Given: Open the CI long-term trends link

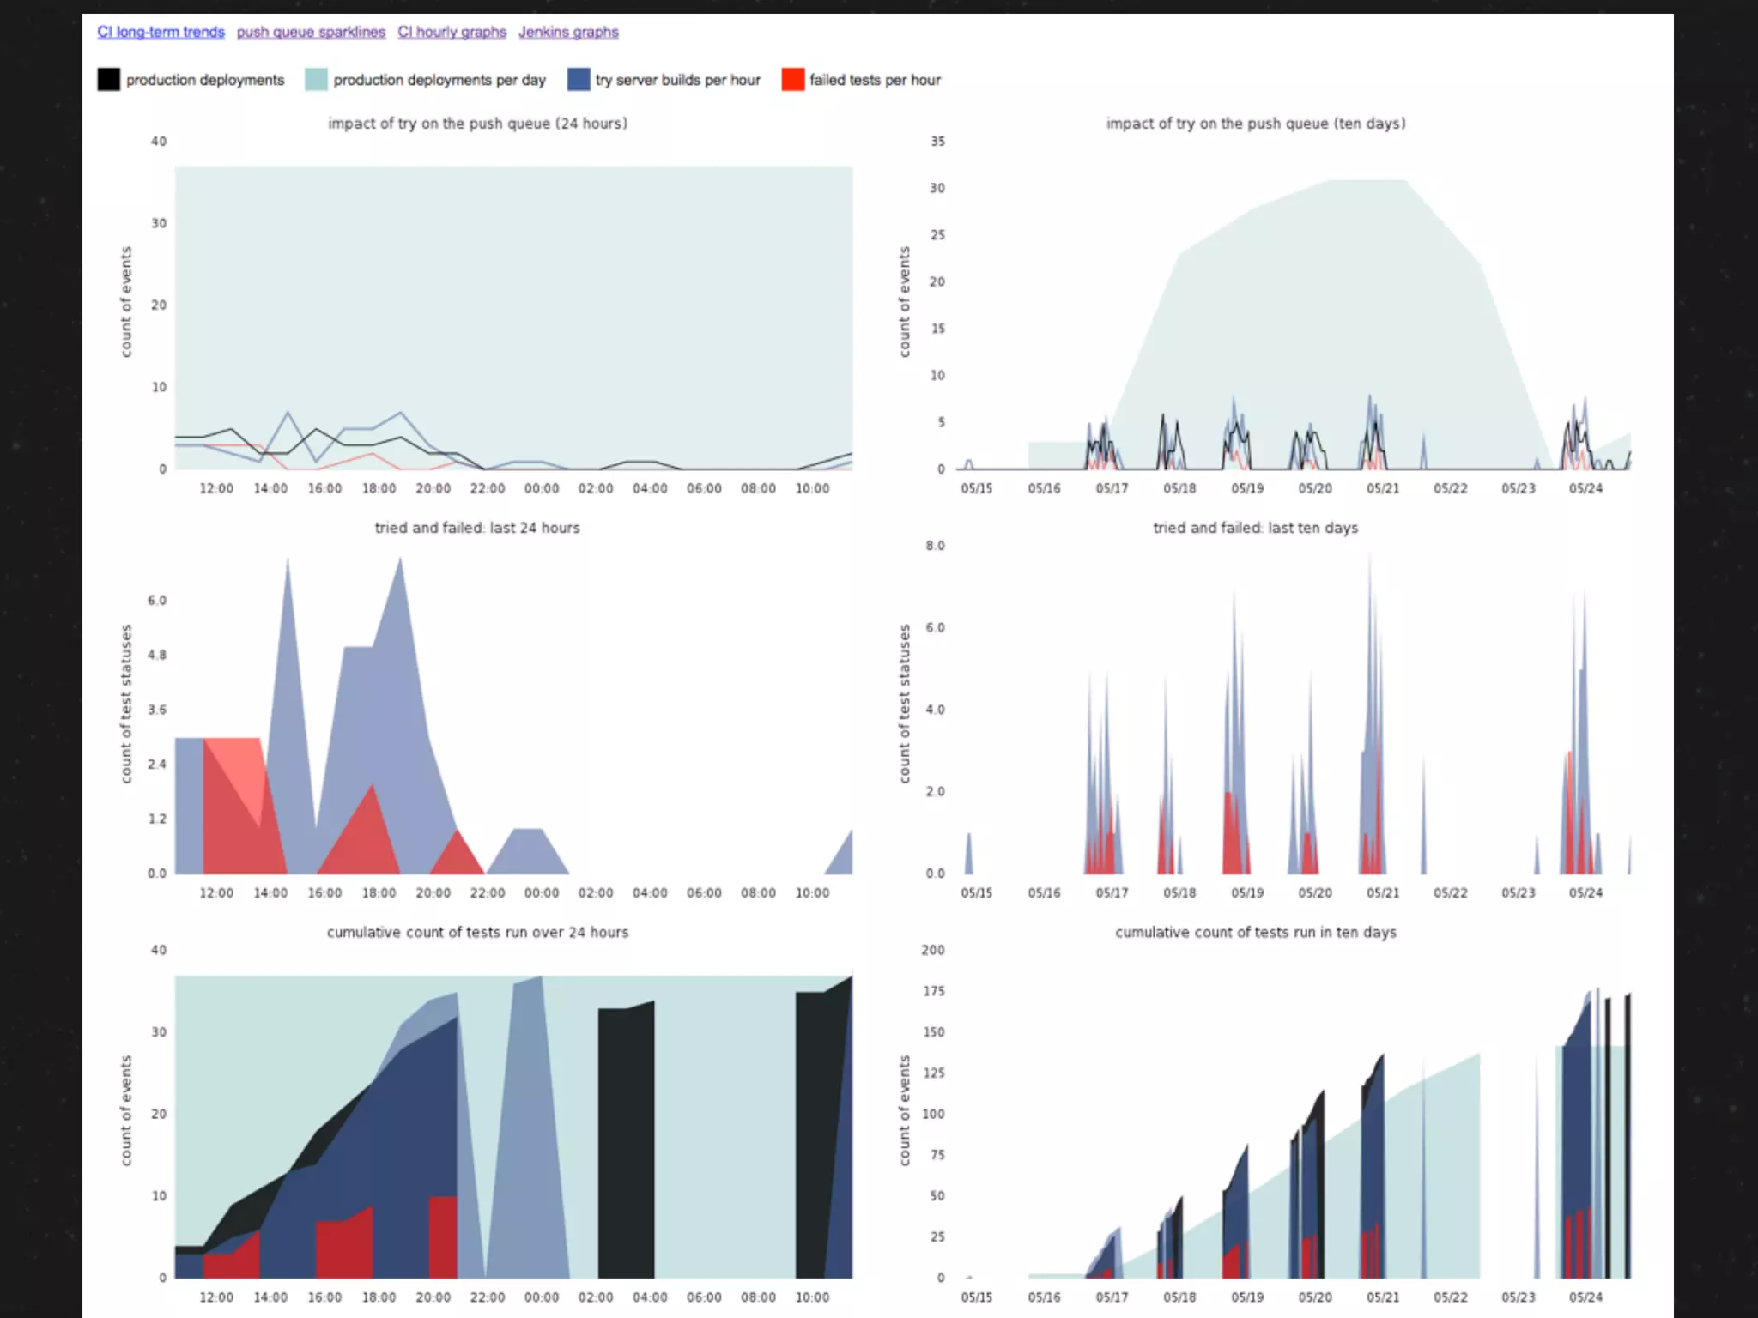Looking at the screenshot, I should tap(161, 32).
